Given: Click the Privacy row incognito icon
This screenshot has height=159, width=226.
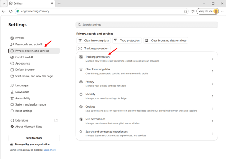Looking at the screenshot, I should [81, 82].
